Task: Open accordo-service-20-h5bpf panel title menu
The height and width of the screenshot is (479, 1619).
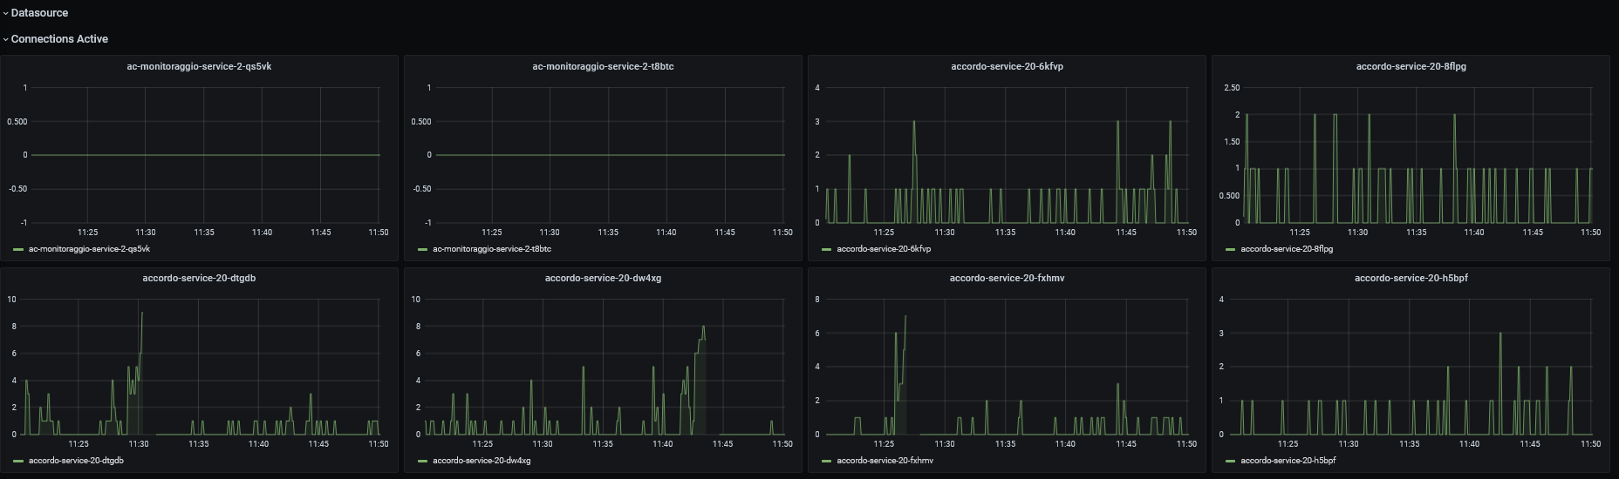Action: coord(1411,278)
